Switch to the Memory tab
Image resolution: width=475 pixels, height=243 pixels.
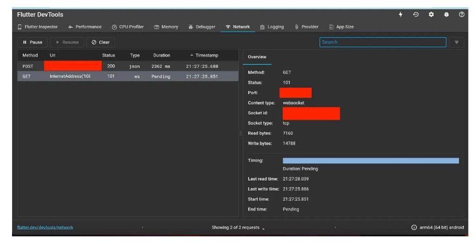click(x=166, y=27)
